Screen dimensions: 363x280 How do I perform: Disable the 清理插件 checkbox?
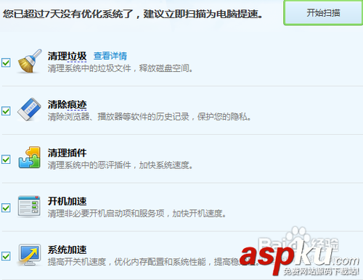tap(6, 160)
